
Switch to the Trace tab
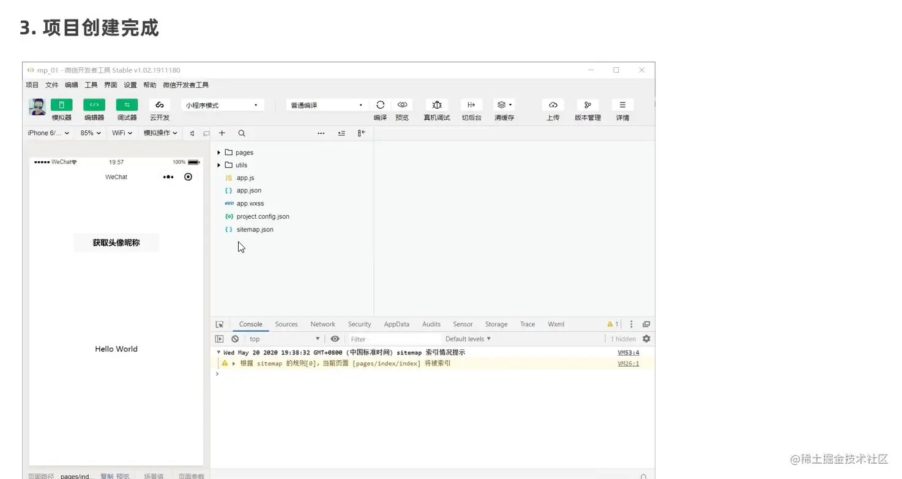pos(527,324)
